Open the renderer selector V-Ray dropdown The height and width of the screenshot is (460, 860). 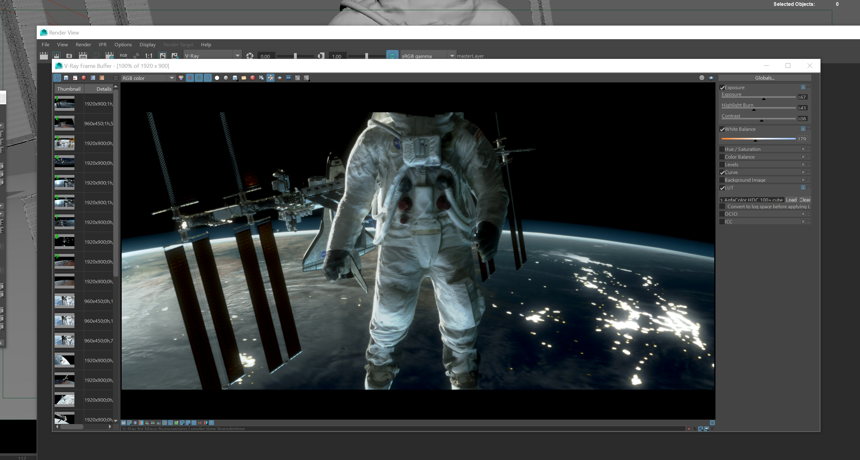(x=212, y=56)
